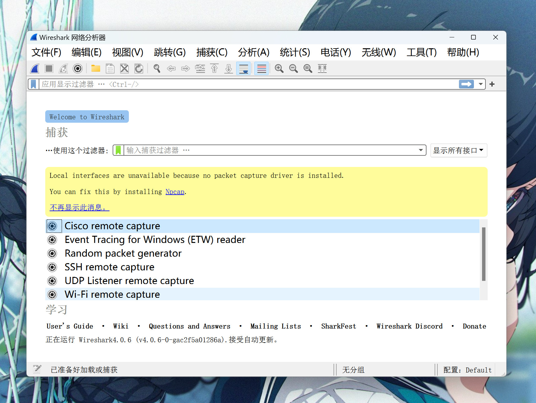This screenshot has width=536, height=403.
Task: Open the 显示所有接口 dropdown
Action: [459, 150]
